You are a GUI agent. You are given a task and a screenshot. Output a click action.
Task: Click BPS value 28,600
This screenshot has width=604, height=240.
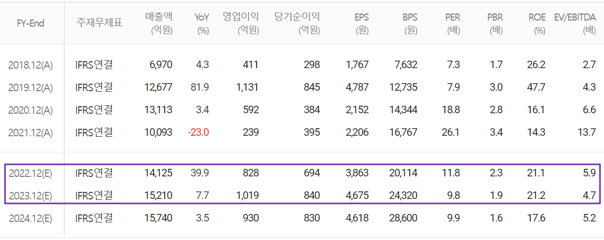click(x=403, y=218)
